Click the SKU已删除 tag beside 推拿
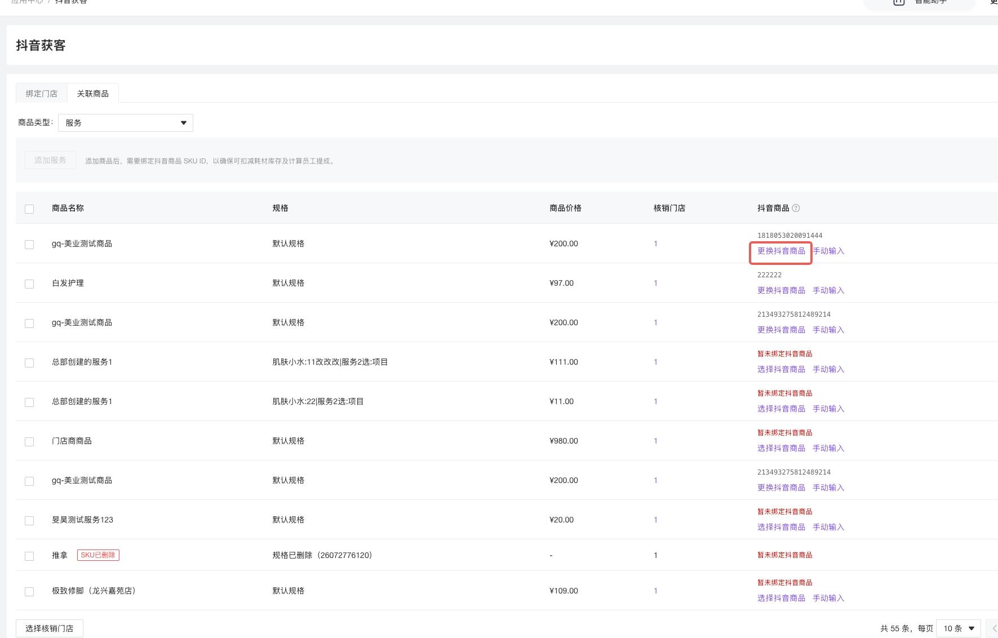Viewport: 998px width, 638px height. pos(98,555)
